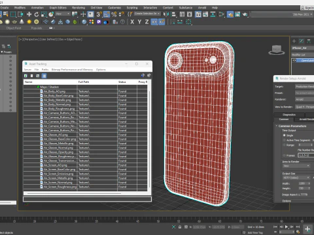Click the help icon in Asset Tracking toolbar
The image size is (314, 235).
point(143,76)
